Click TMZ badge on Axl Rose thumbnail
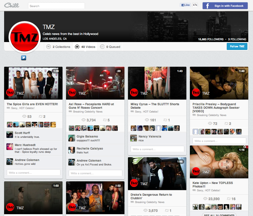Viewport: 253px width, 216px height. [72, 93]
